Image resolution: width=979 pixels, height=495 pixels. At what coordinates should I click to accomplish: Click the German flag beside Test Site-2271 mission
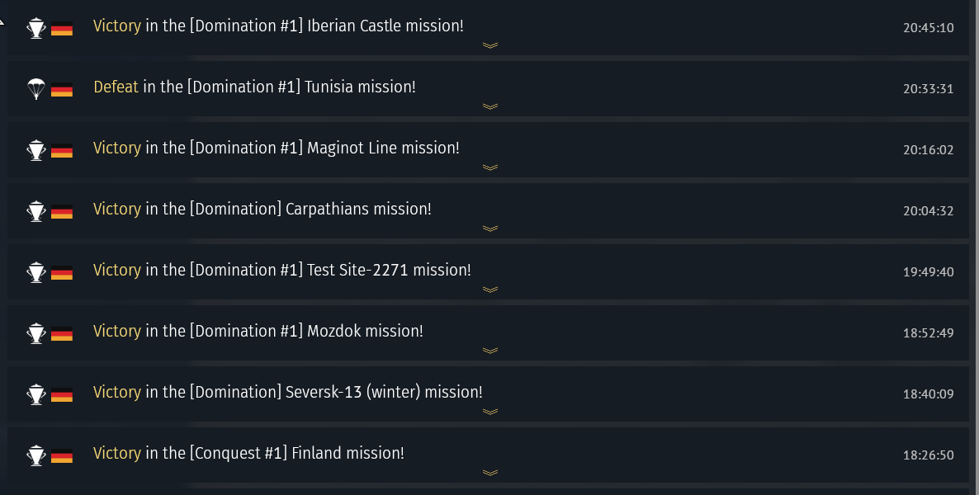point(62,273)
